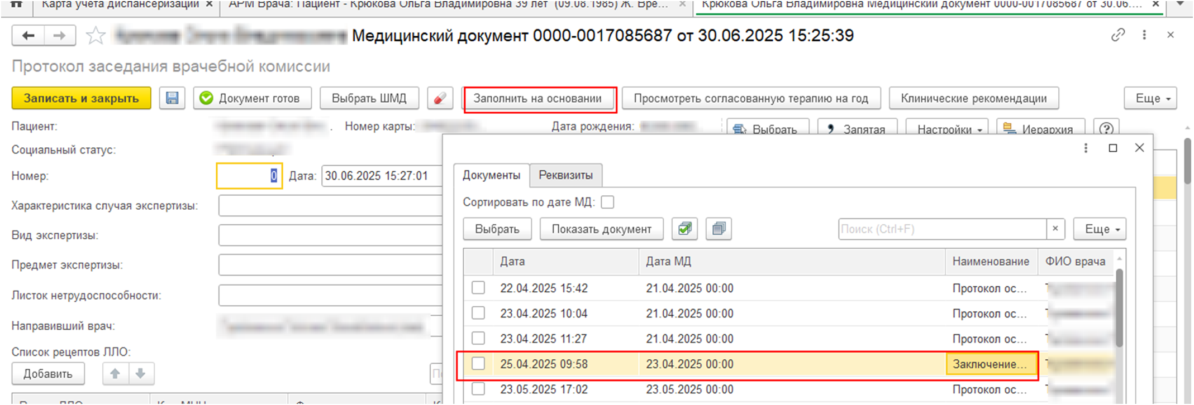This screenshot has width=1194, height=405.
Task: Tick the 22.04.2025 15:42 row checkbox
Action: tap(478, 288)
